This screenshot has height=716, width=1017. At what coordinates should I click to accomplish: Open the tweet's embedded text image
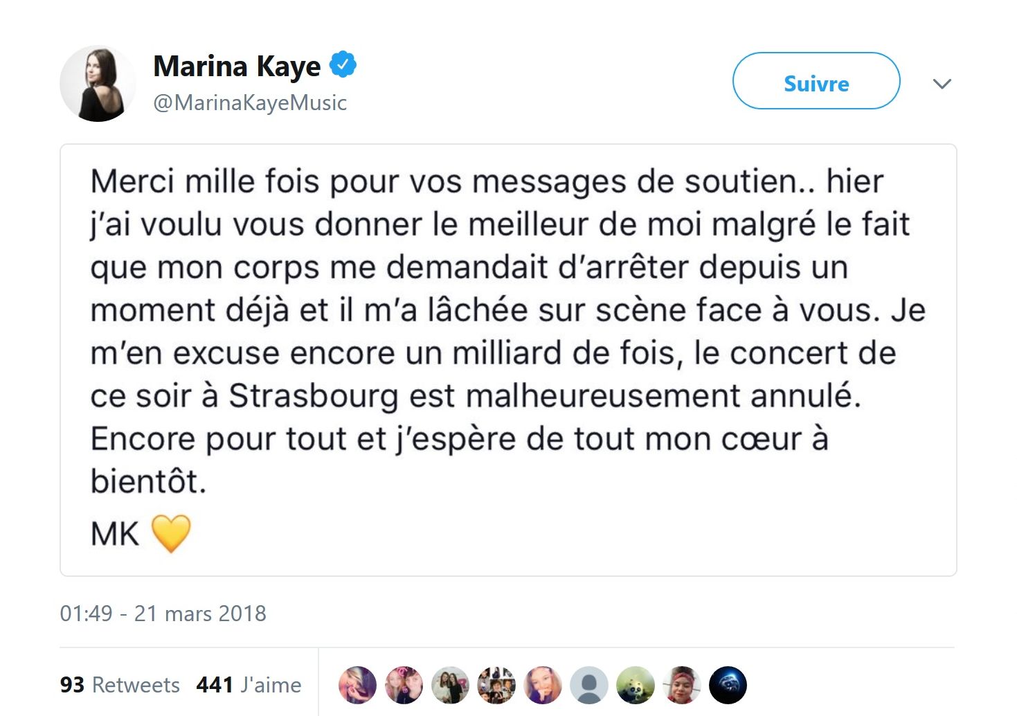508,360
